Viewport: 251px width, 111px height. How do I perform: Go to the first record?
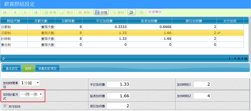[x=5, y=12]
